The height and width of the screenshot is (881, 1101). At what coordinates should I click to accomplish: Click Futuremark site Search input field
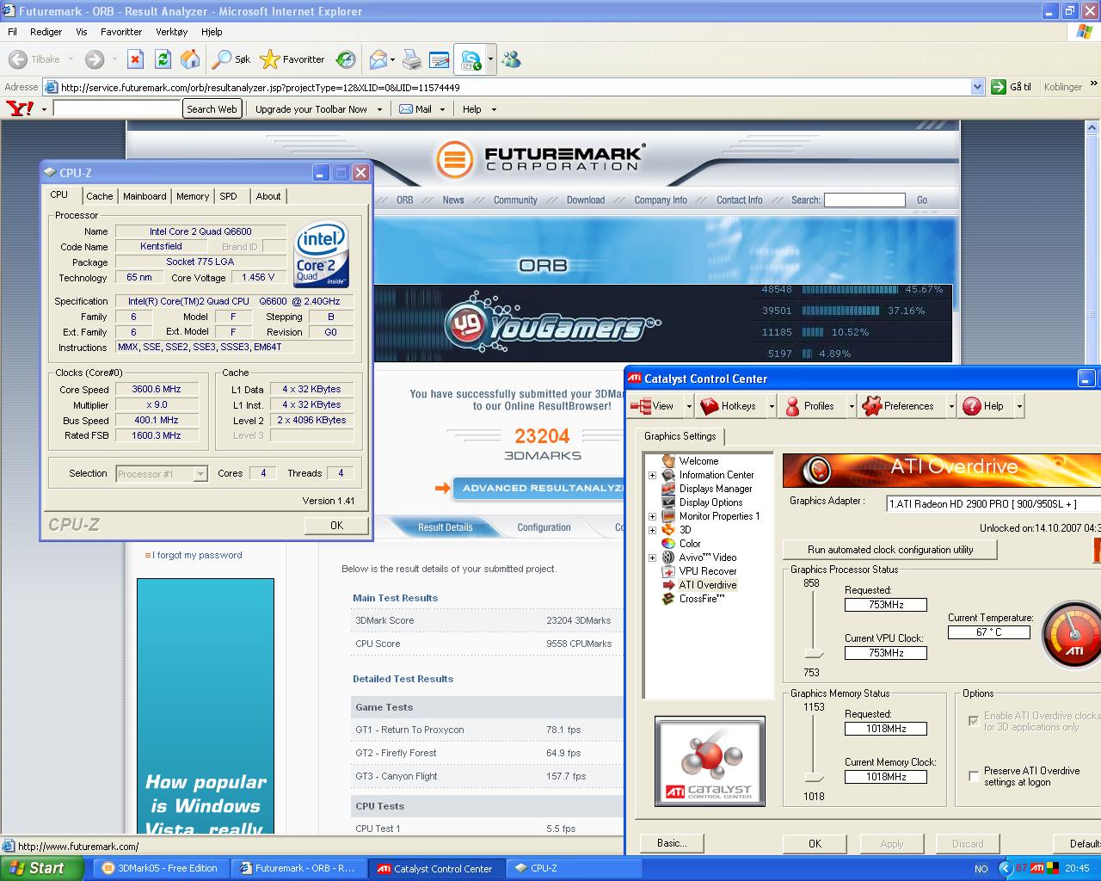point(864,200)
